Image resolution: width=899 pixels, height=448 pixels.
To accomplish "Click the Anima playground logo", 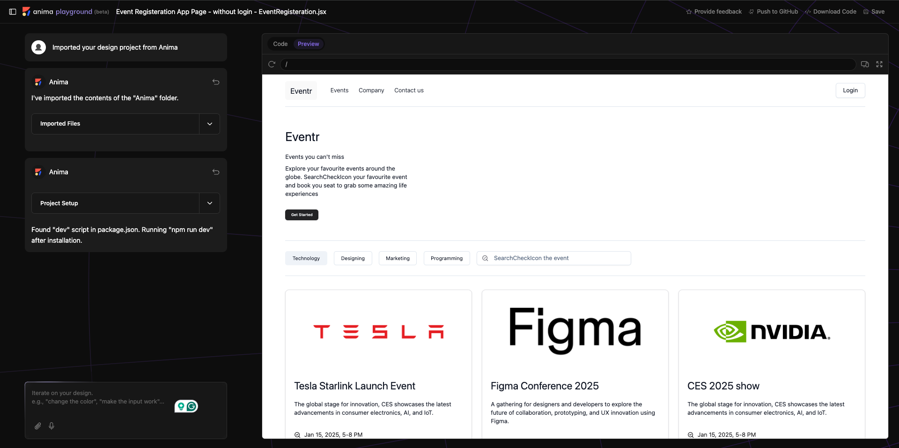I will point(27,12).
